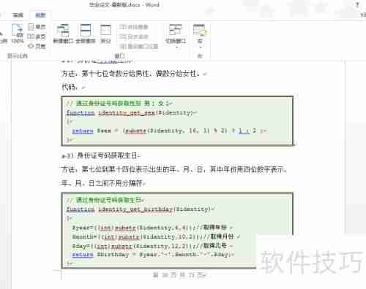The width and height of the screenshot is (366, 289).
Task: Click Arrange All (全部重排)
Action: click(x=86, y=34)
